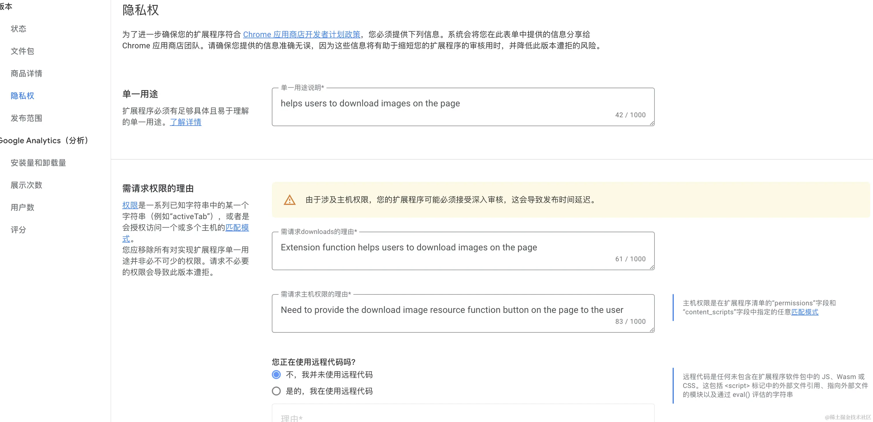Open 展示次数 in sidebar
873x422 pixels.
point(27,185)
